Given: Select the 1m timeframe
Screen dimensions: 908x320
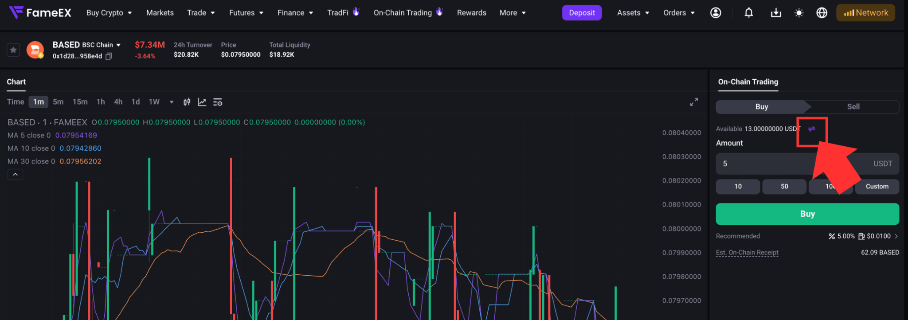Looking at the screenshot, I should (x=39, y=102).
